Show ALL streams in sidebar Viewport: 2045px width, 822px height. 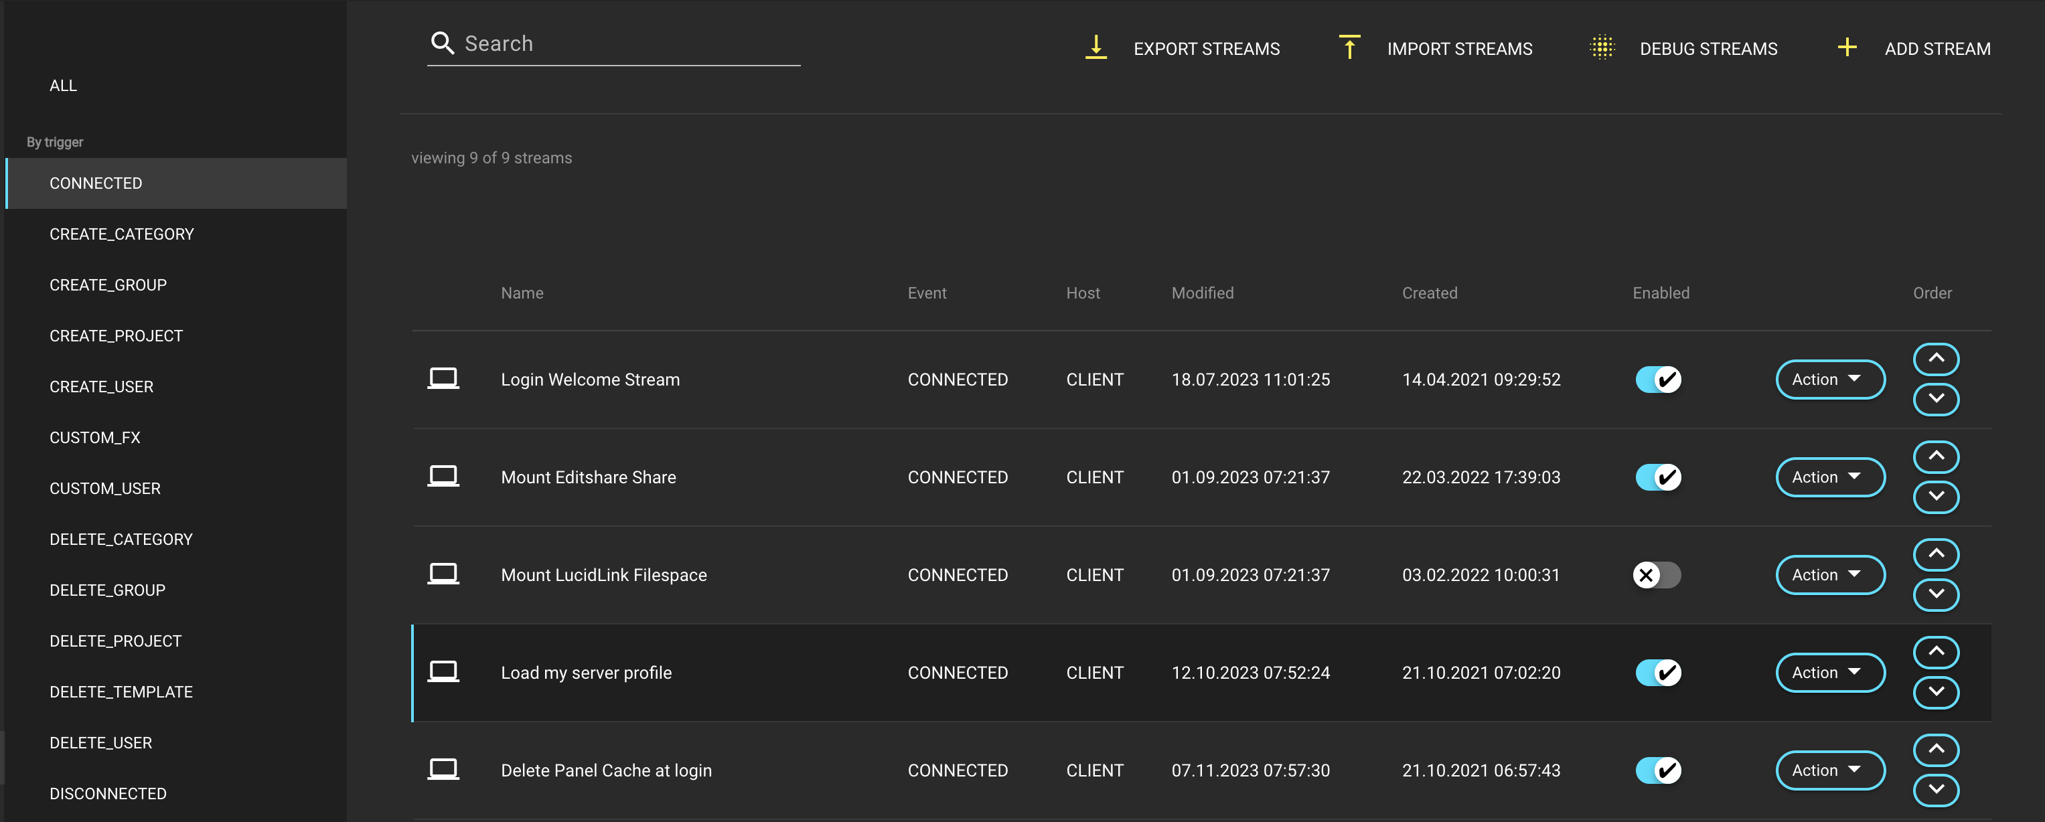[63, 85]
